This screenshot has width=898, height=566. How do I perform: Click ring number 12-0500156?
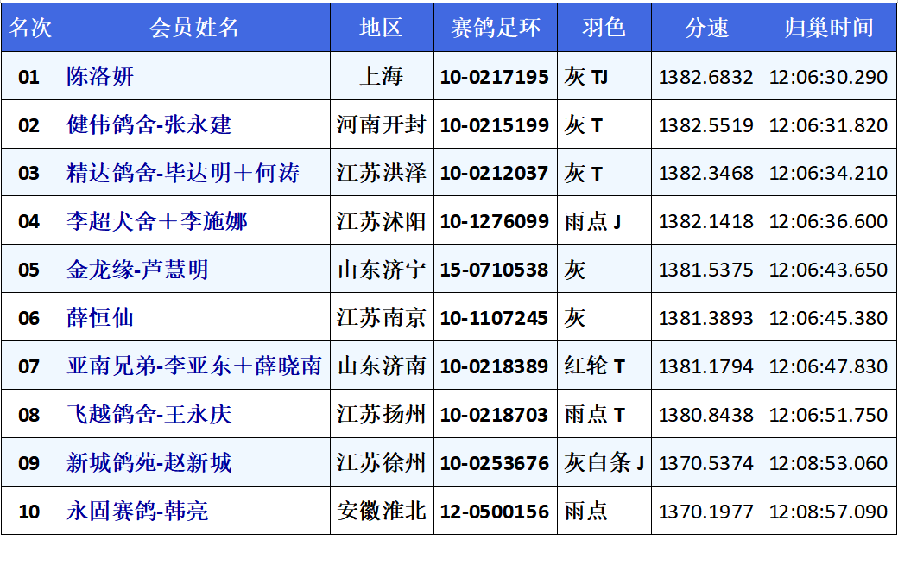[495, 512]
